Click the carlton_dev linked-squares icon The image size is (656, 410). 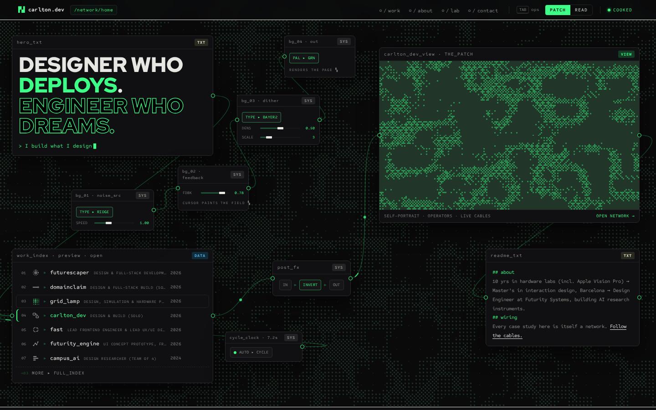click(36, 315)
